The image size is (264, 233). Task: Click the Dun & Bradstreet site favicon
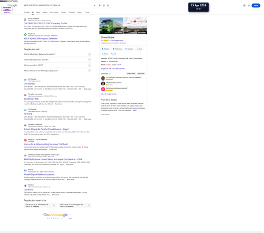coord(25,20)
